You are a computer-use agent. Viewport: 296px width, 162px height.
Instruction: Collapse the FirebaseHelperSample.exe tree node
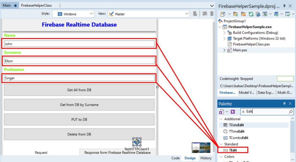pos(220,27)
